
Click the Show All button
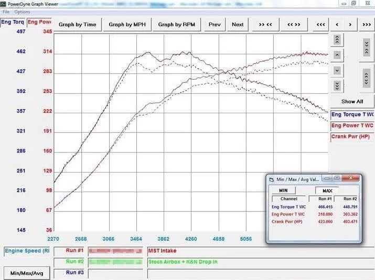(352, 101)
